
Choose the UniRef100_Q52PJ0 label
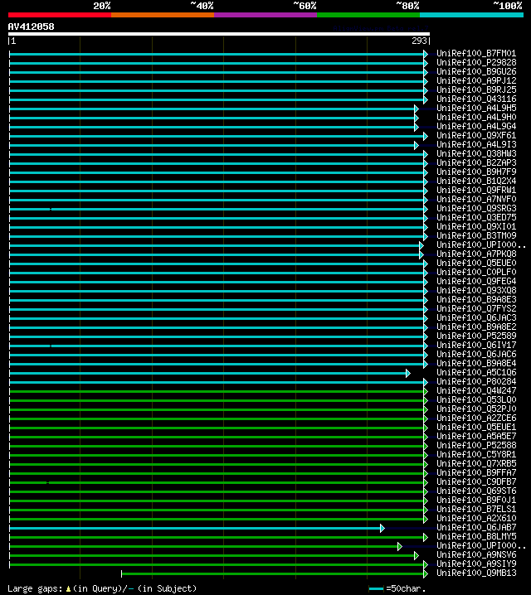pyautogui.click(x=476, y=409)
